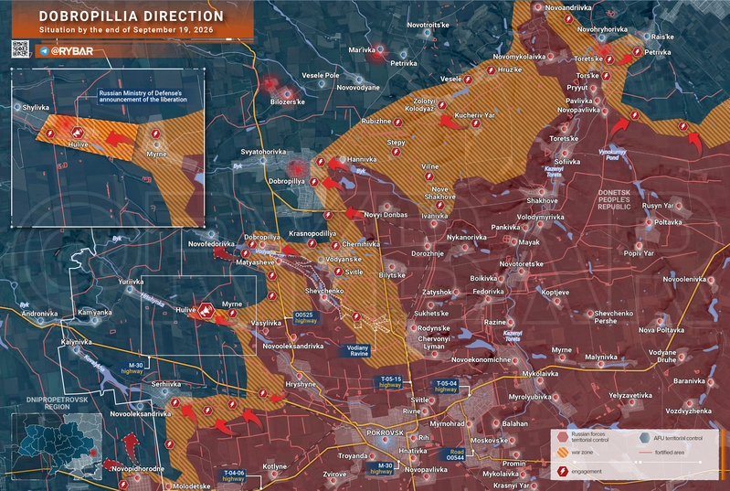Click the Road O0544 label
Screen dimensions: 730x491
[455, 454]
